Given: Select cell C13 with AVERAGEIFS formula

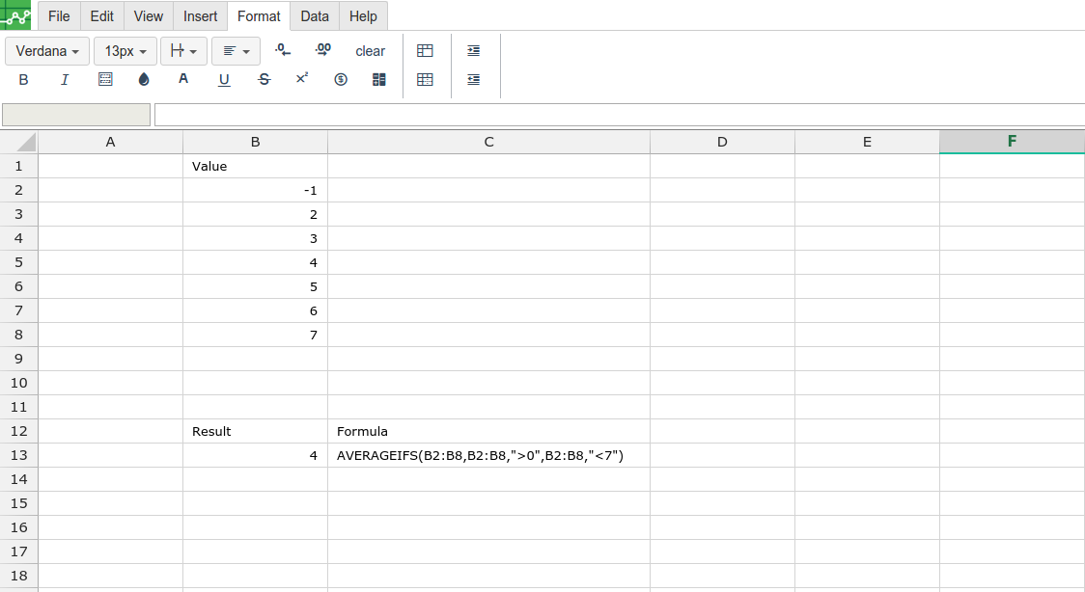Looking at the screenshot, I should click(x=488, y=455).
